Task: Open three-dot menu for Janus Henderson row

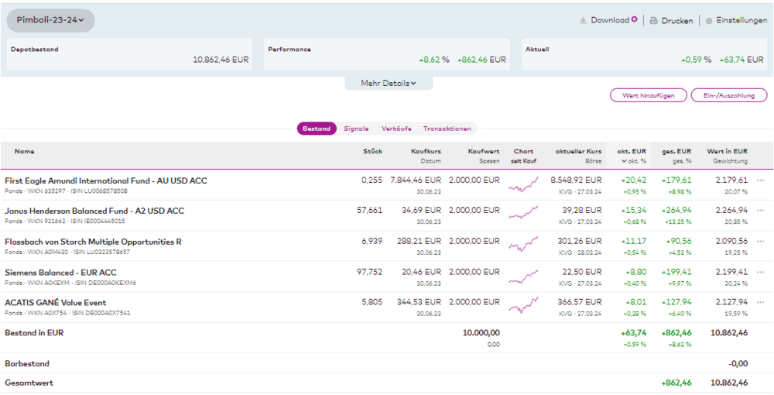Action: tap(760, 211)
